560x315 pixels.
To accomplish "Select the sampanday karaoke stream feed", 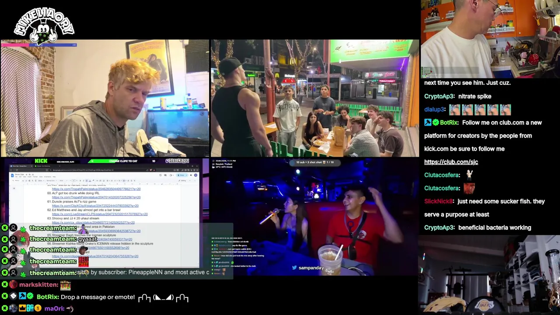I will [315, 217].
